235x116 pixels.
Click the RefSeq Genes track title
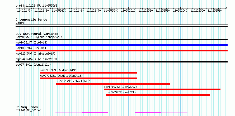(x=27, y=107)
